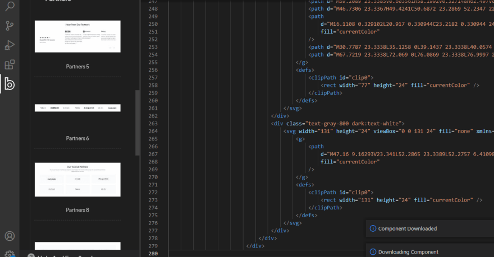Select the Partners 5 label
The height and width of the screenshot is (257, 494).
tap(77, 67)
